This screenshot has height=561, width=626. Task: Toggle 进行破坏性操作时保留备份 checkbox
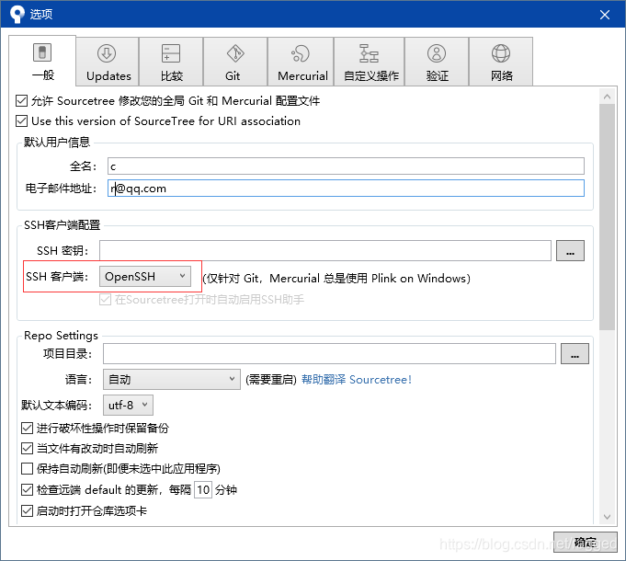click(27, 428)
